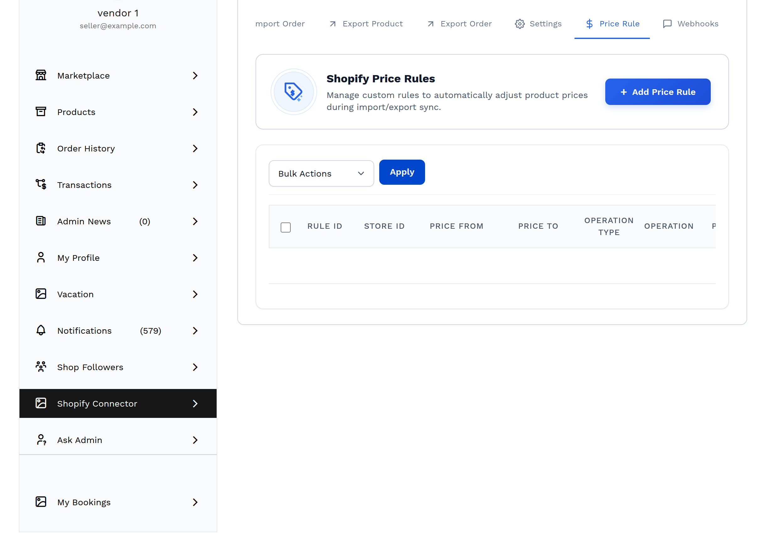
Task: Click the PRICE FROM column header
Action: coord(457,227)
